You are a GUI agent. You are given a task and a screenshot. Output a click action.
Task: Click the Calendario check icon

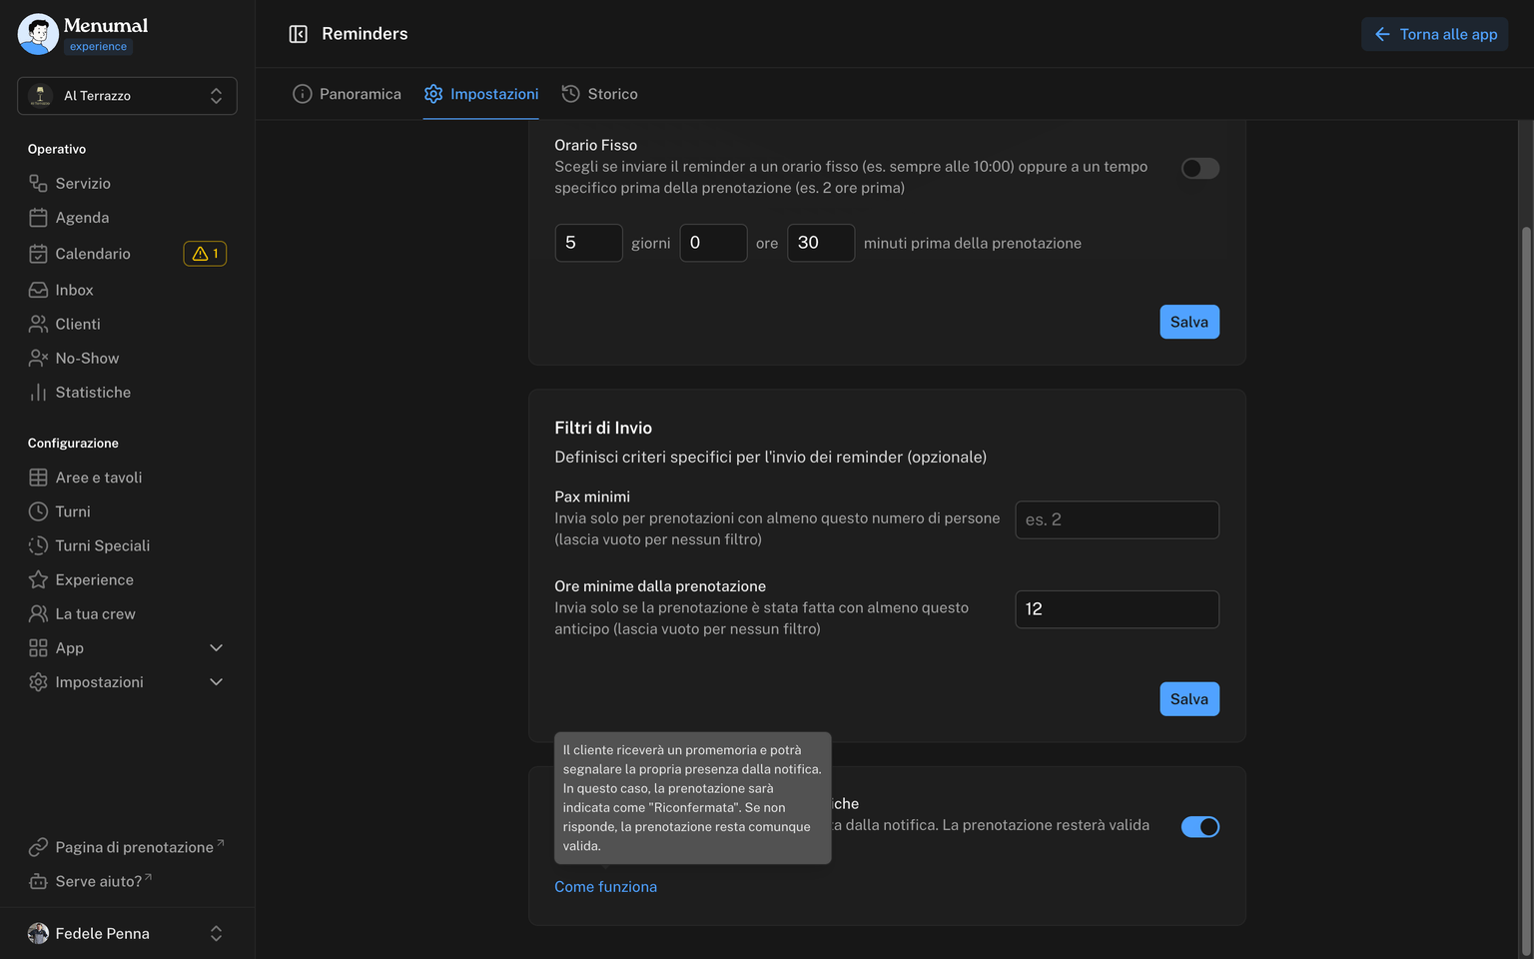38,254
